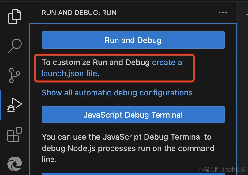Open the Search view magnifier icon
Screen dimensions: 248x175
click(15, 46)
